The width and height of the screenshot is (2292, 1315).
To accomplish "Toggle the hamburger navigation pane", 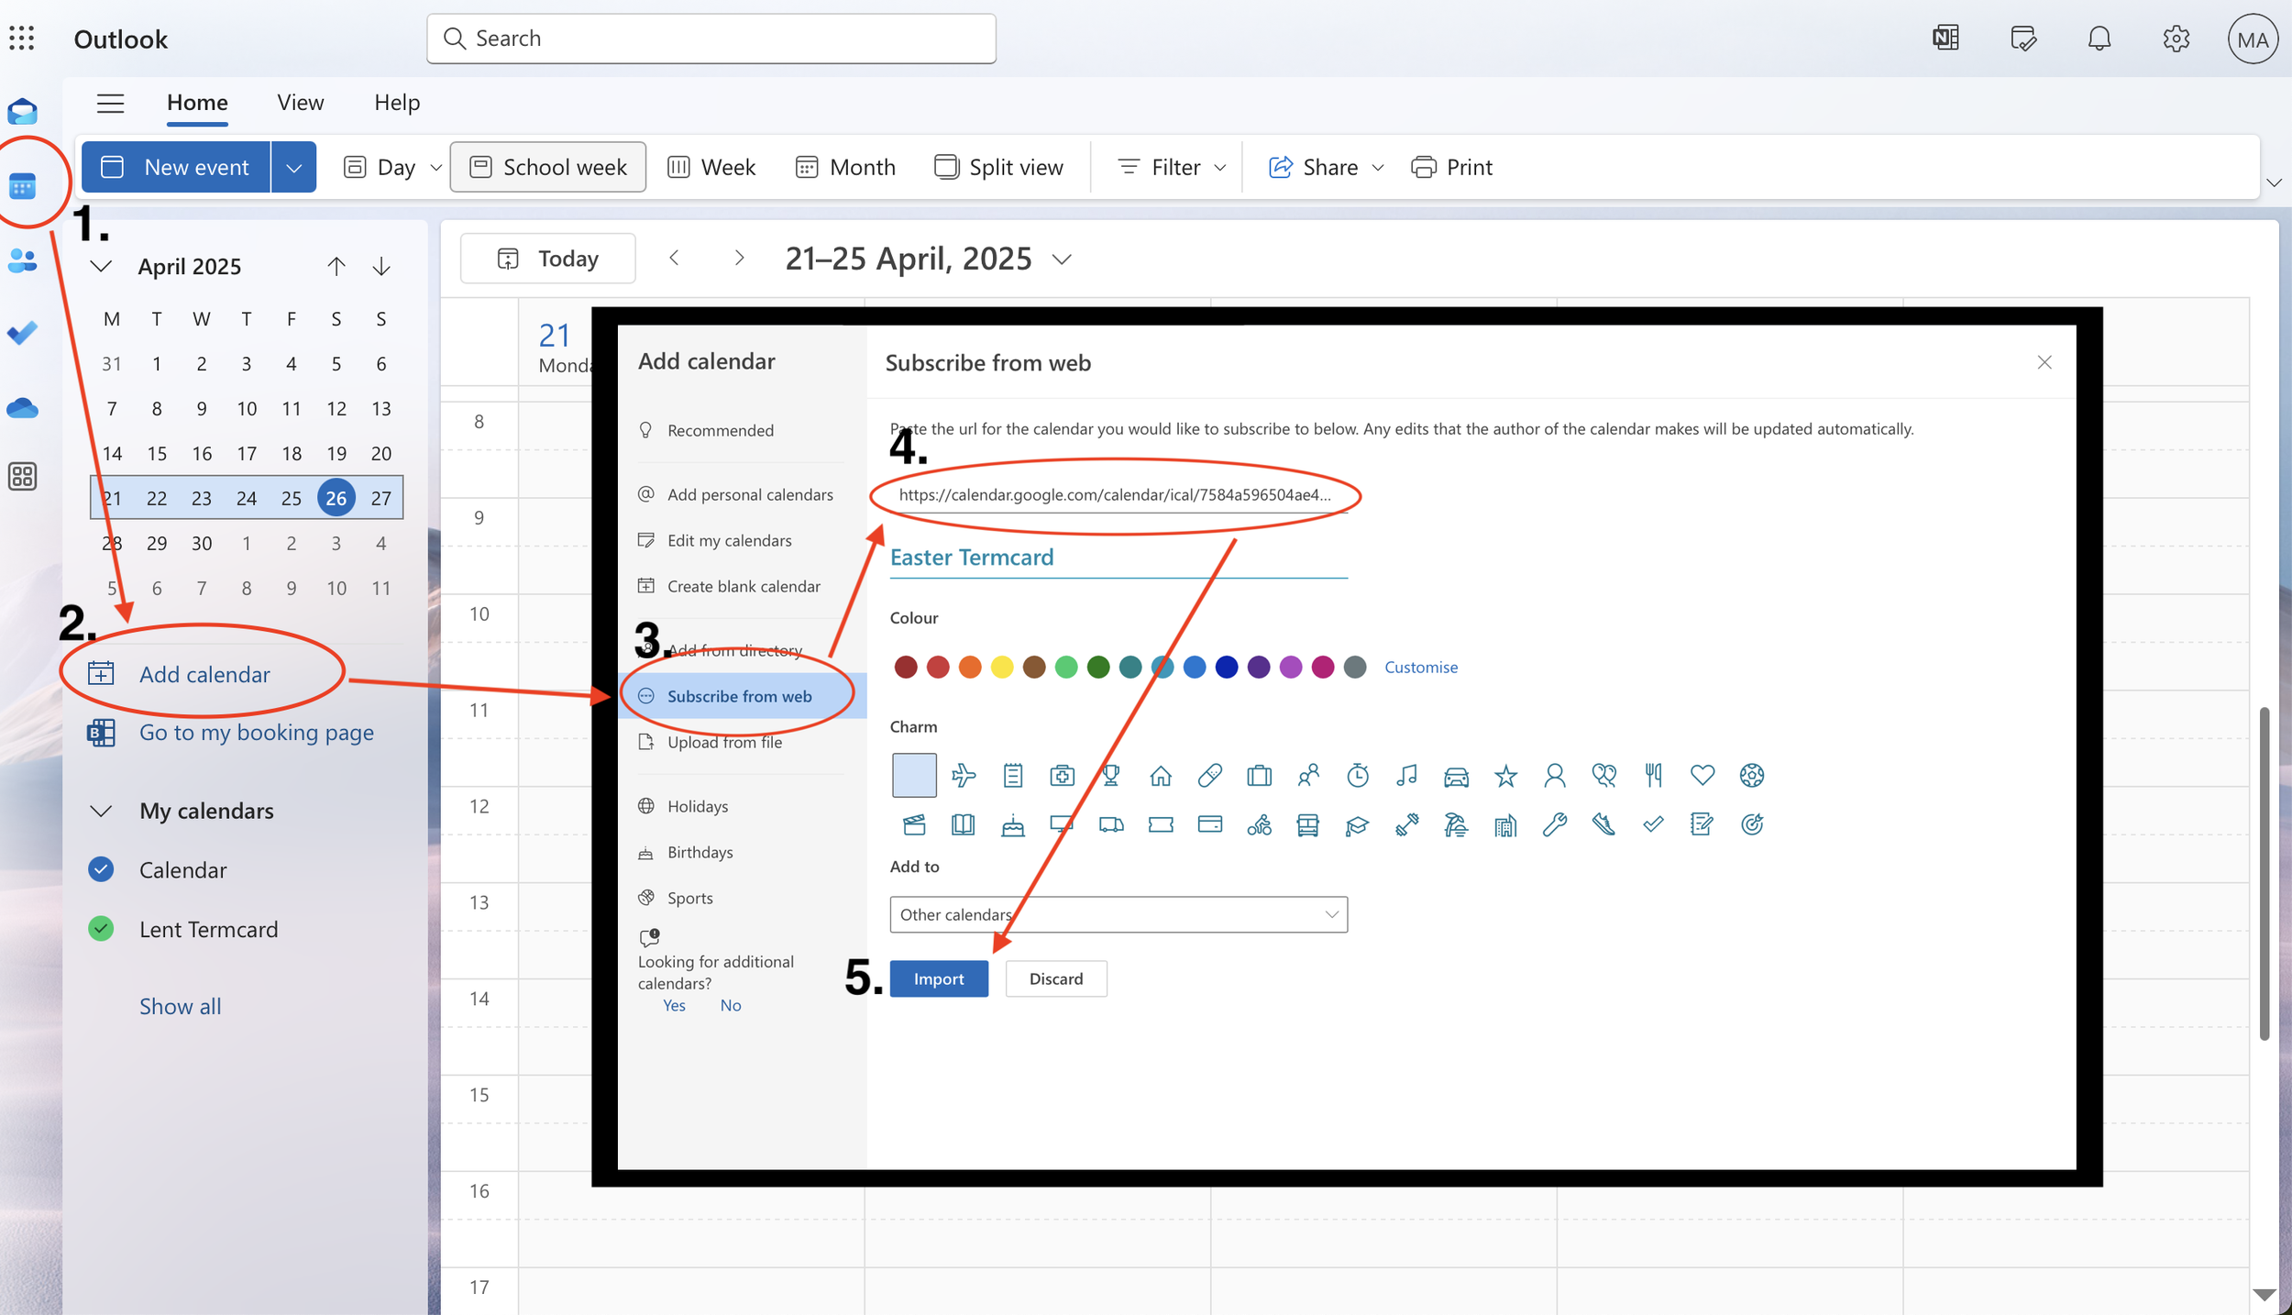I will pos(110,103).
